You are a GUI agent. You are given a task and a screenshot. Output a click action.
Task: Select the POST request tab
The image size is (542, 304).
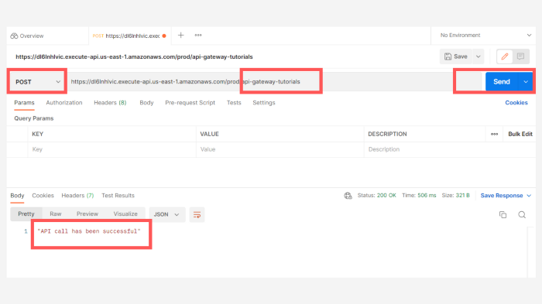129,36
